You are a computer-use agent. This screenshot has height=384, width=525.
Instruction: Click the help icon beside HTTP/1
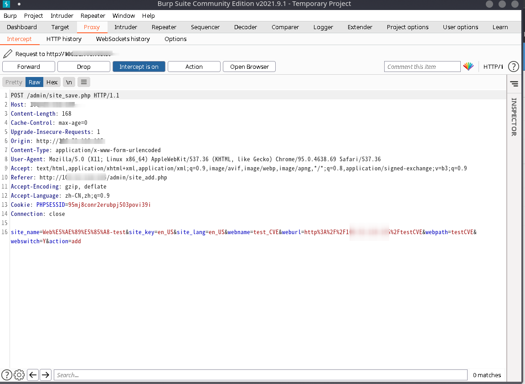513,67
